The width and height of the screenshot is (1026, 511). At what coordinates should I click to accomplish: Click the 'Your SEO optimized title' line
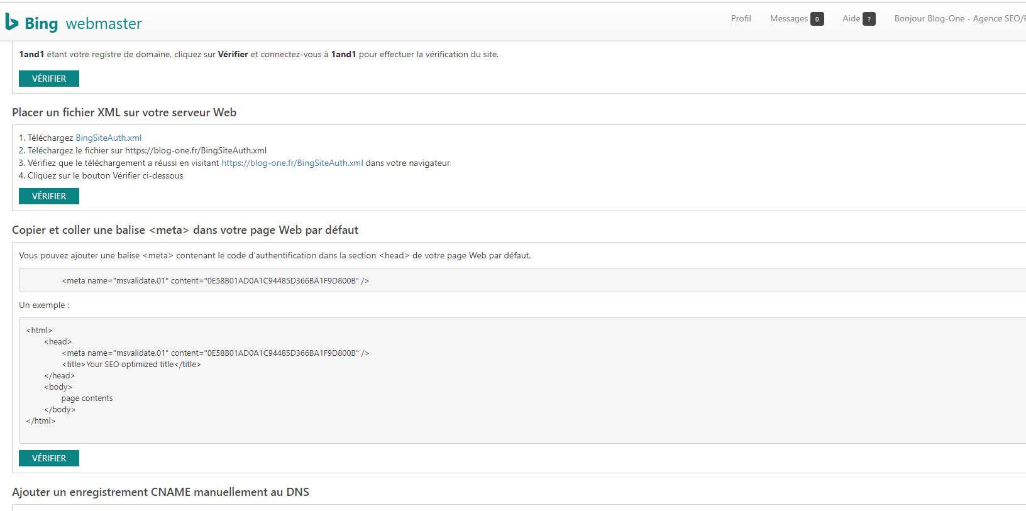[x=131, y=364]
